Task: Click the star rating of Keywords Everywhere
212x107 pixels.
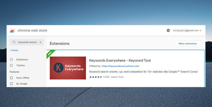Action: 96,77
